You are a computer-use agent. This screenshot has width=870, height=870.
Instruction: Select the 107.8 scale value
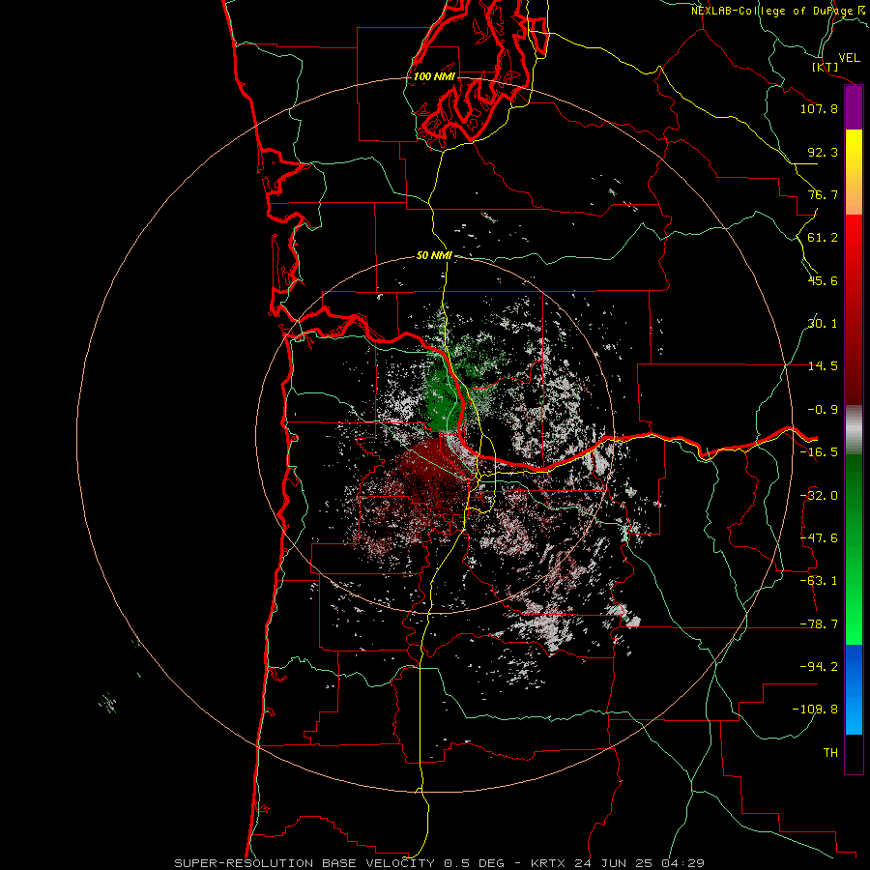819,108
